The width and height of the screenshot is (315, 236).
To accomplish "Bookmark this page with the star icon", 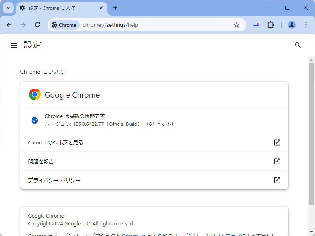I will pyautogui.click(x=237, y=24).
